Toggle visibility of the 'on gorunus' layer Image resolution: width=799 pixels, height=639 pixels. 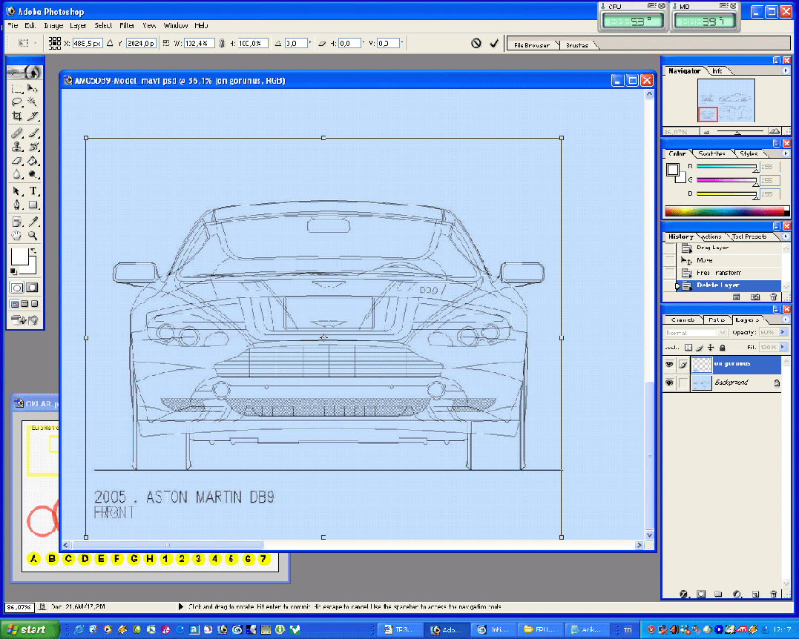(669, 364)
